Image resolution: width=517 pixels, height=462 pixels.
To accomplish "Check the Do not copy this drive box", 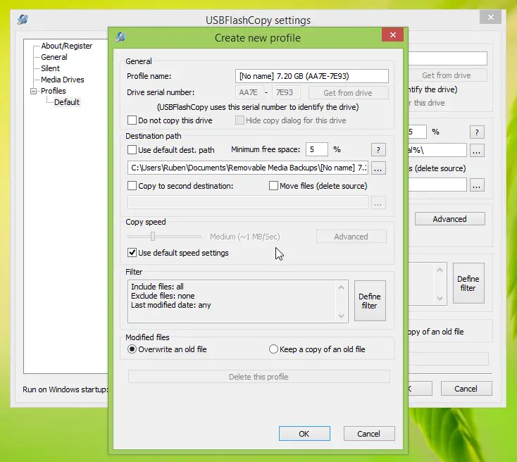I will [x=132, y=120].
